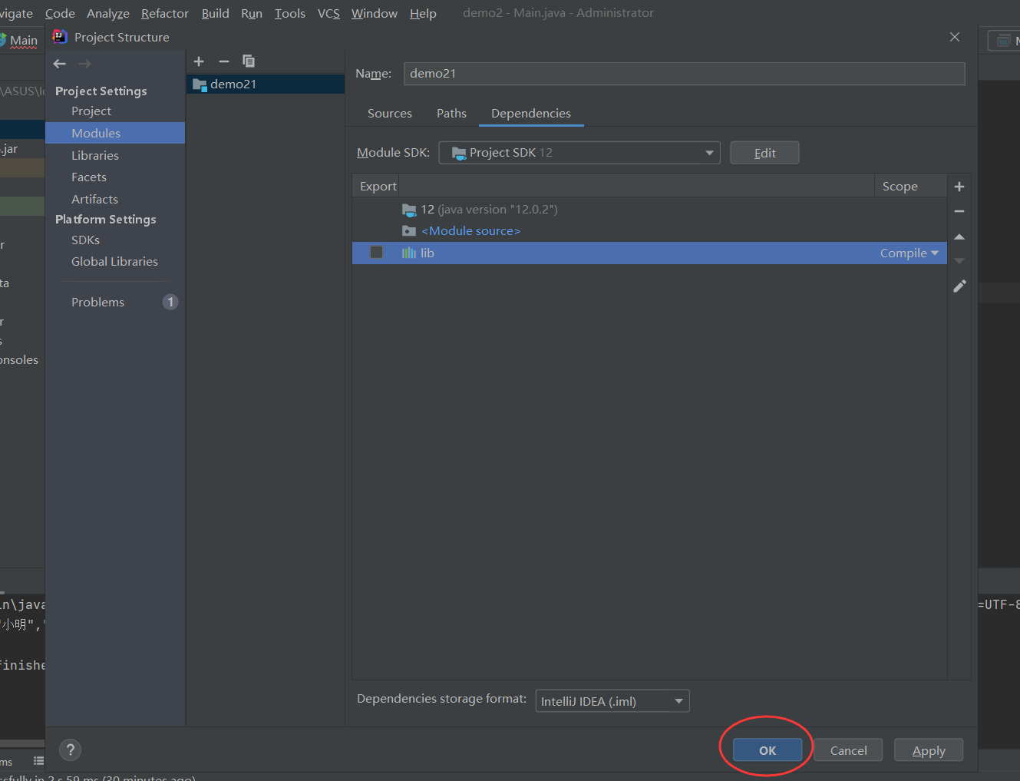Viewport: 1020px width, 781px height.
Task: Open help with the question mark
Action: coord(71,750)
